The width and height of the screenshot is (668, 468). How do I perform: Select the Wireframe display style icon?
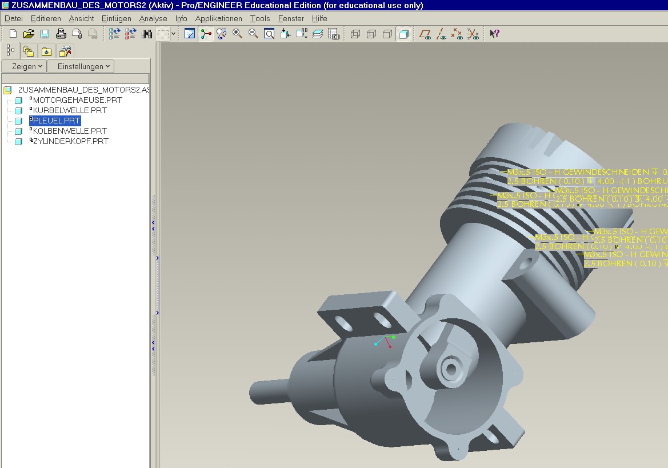pos(355,34)
